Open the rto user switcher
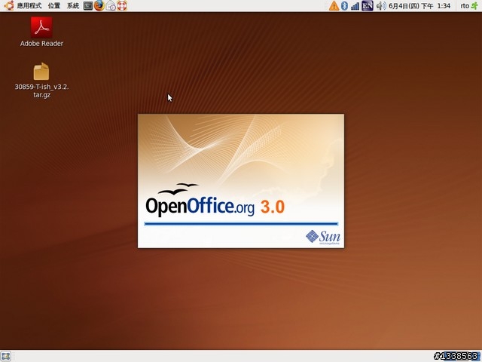Screen dimensions: 482x362 pyautogui.click(x=465, y=6)
